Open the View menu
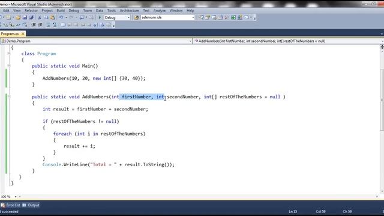Viewport: 384px width, 216px height. click(x=17, y=11)
